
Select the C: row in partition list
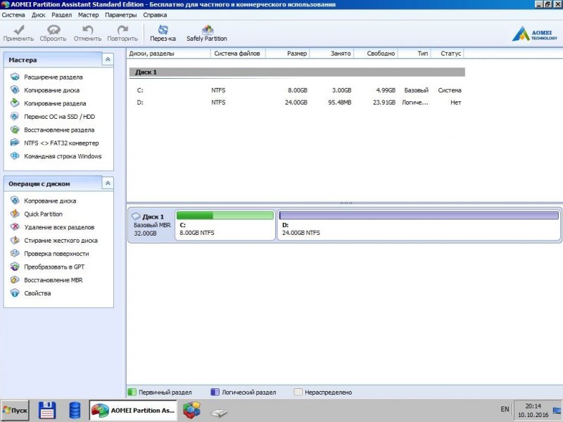click(297, 91)
